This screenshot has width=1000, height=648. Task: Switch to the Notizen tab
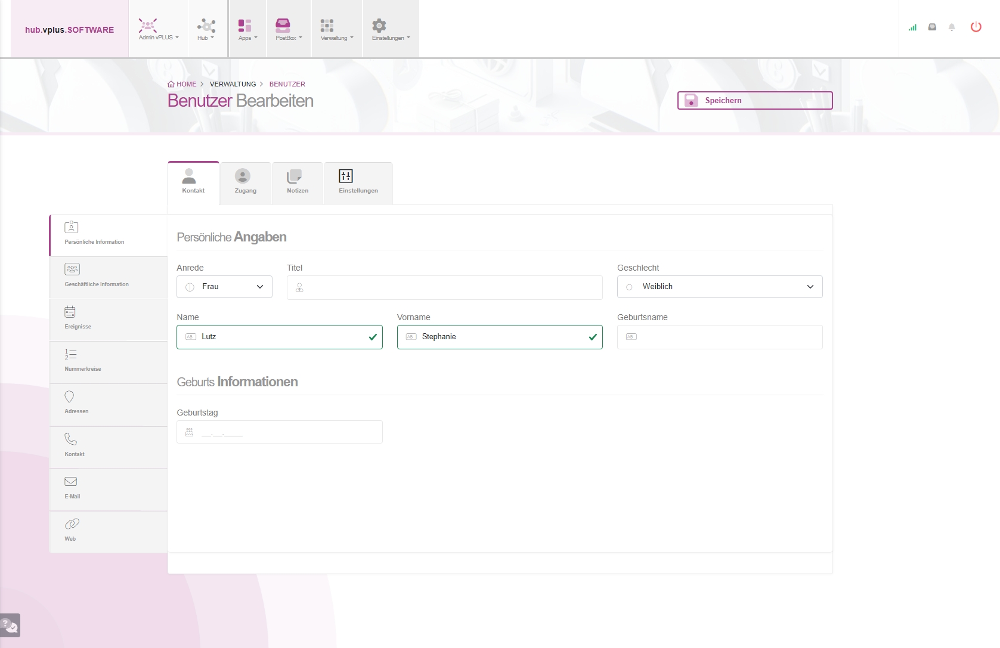click(x=297, y=182)
